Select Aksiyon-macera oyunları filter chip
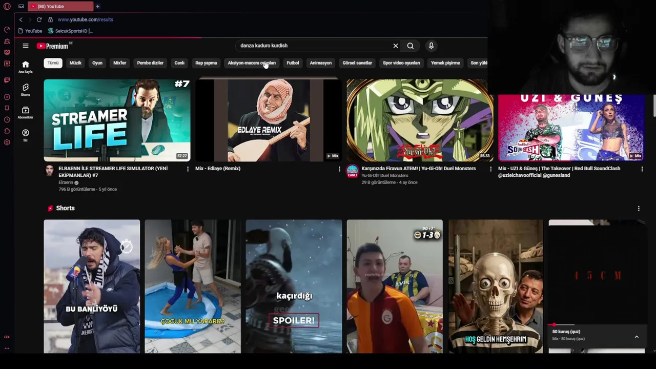The height and width of the screenshot is (369, 656). tap(252, 63)
